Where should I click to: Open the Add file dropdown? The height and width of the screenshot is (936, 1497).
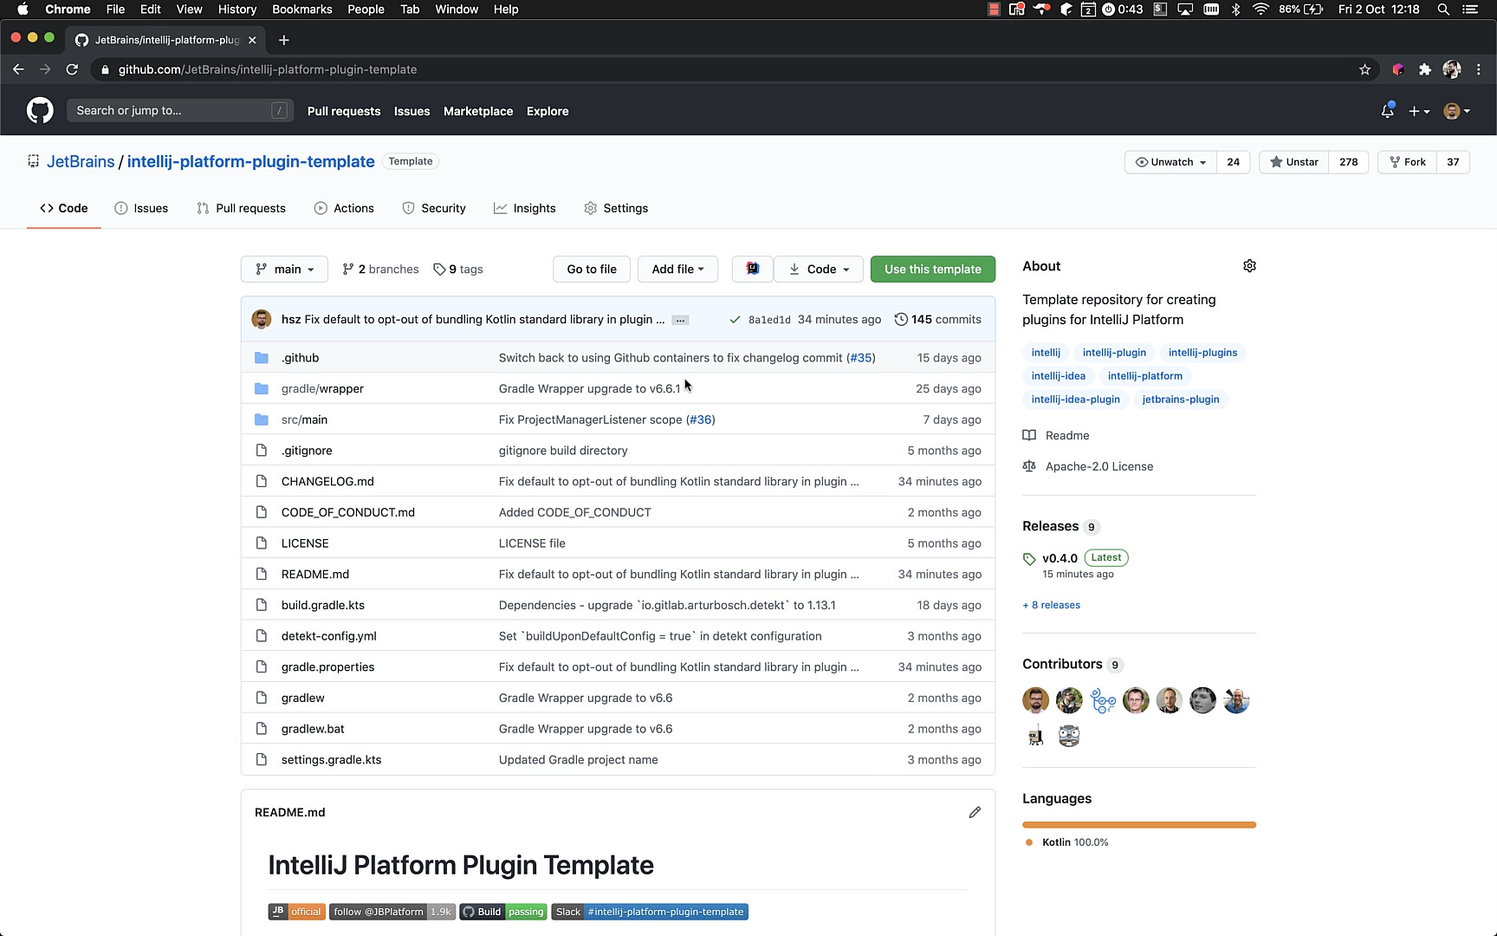coord(677,270)
